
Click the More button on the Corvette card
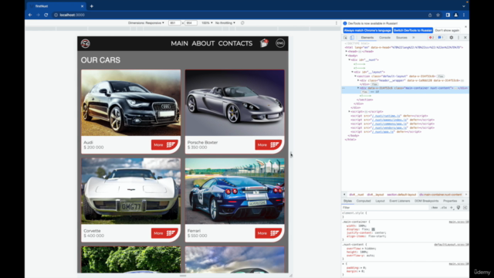pos(164,233)
